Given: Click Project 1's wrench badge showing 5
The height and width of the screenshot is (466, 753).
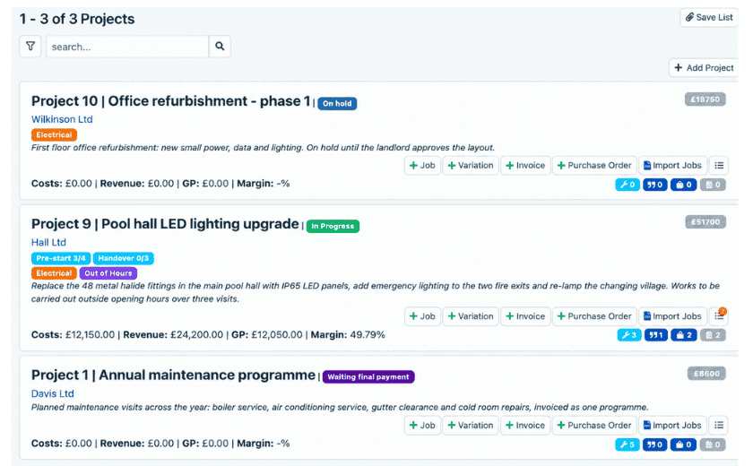Looking at the screenshot, I should click(627, 444).
